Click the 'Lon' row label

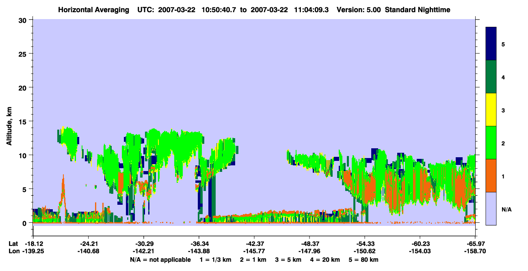[x=13, y=251]
